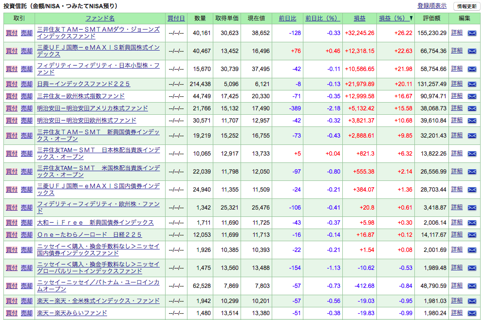This screenshot has width=485, height=320.
Task: Click mail icon in SMT 日本株配当貴族 row
Action: (472, 154)
